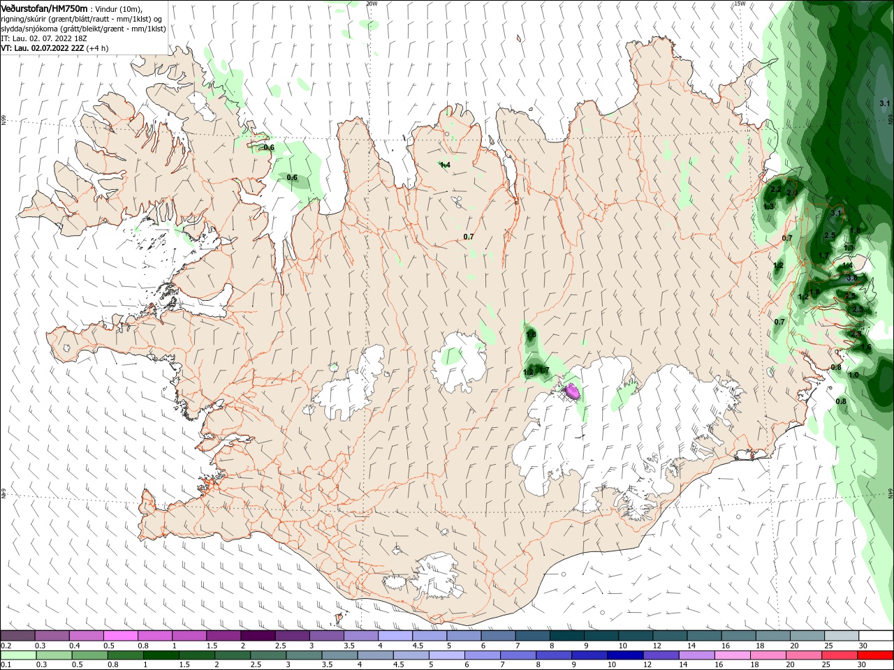Click the 1.3 value below the 2.2 label
The height and width of the screenshot is (670, 894).
click(x=768, y=207)
